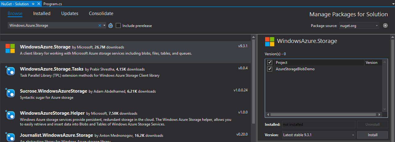Click the v0.20.0 version label
The image size is (395, 142).
tap(242, 134)
